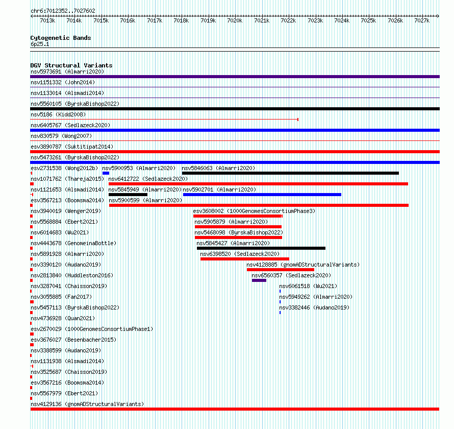Select nsv3525687 (Chaisson2019) label

(x=69, y=372)
